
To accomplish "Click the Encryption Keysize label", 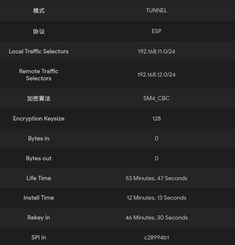I will point(39,119).
